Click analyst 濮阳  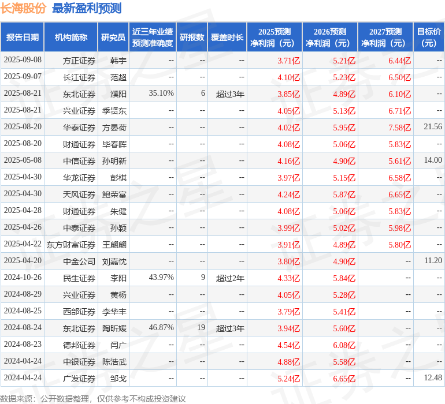tap(118, 94)
